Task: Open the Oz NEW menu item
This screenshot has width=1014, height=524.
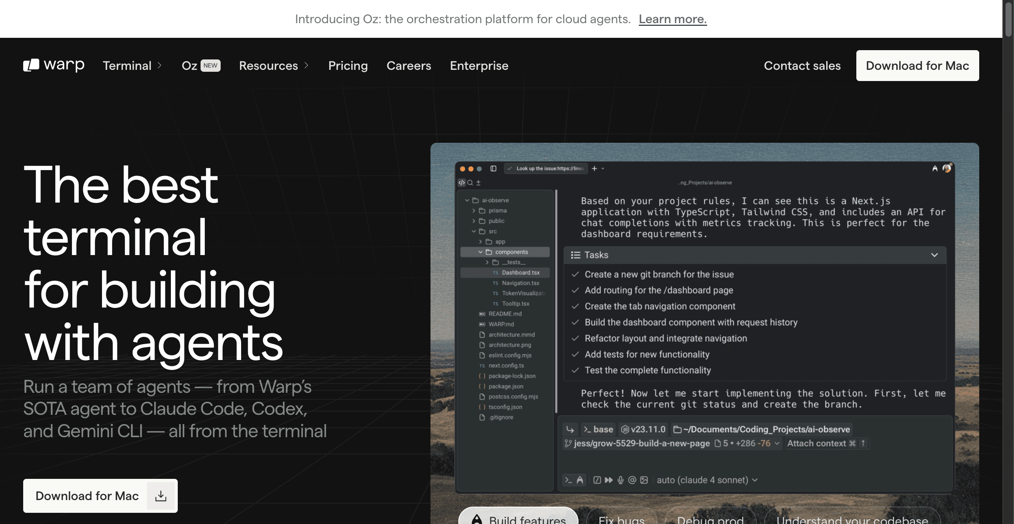Action: click(x=201, y=65)
